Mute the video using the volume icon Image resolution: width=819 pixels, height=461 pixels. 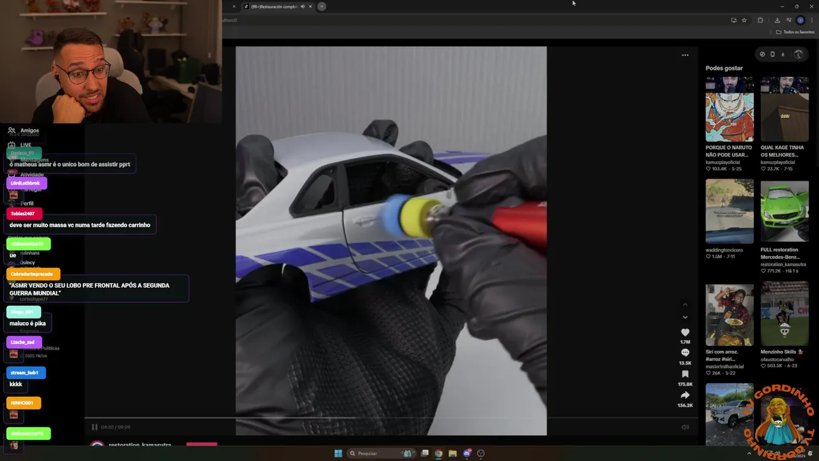[685, 427]
